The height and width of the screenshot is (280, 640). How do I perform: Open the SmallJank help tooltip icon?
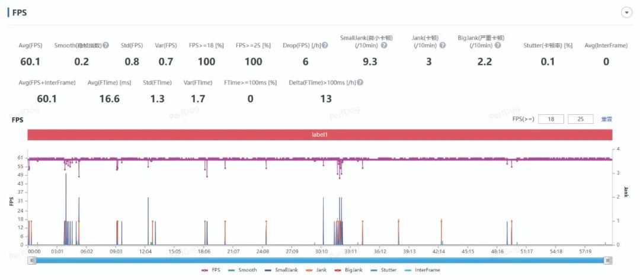pyautogui.click(x=384, y=46)
